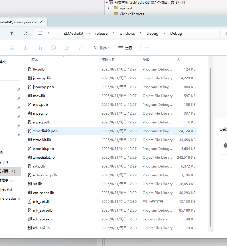Select the ediaKit\release\windov tab
Viewport: 227px width, 246px height.
(18, 22)
